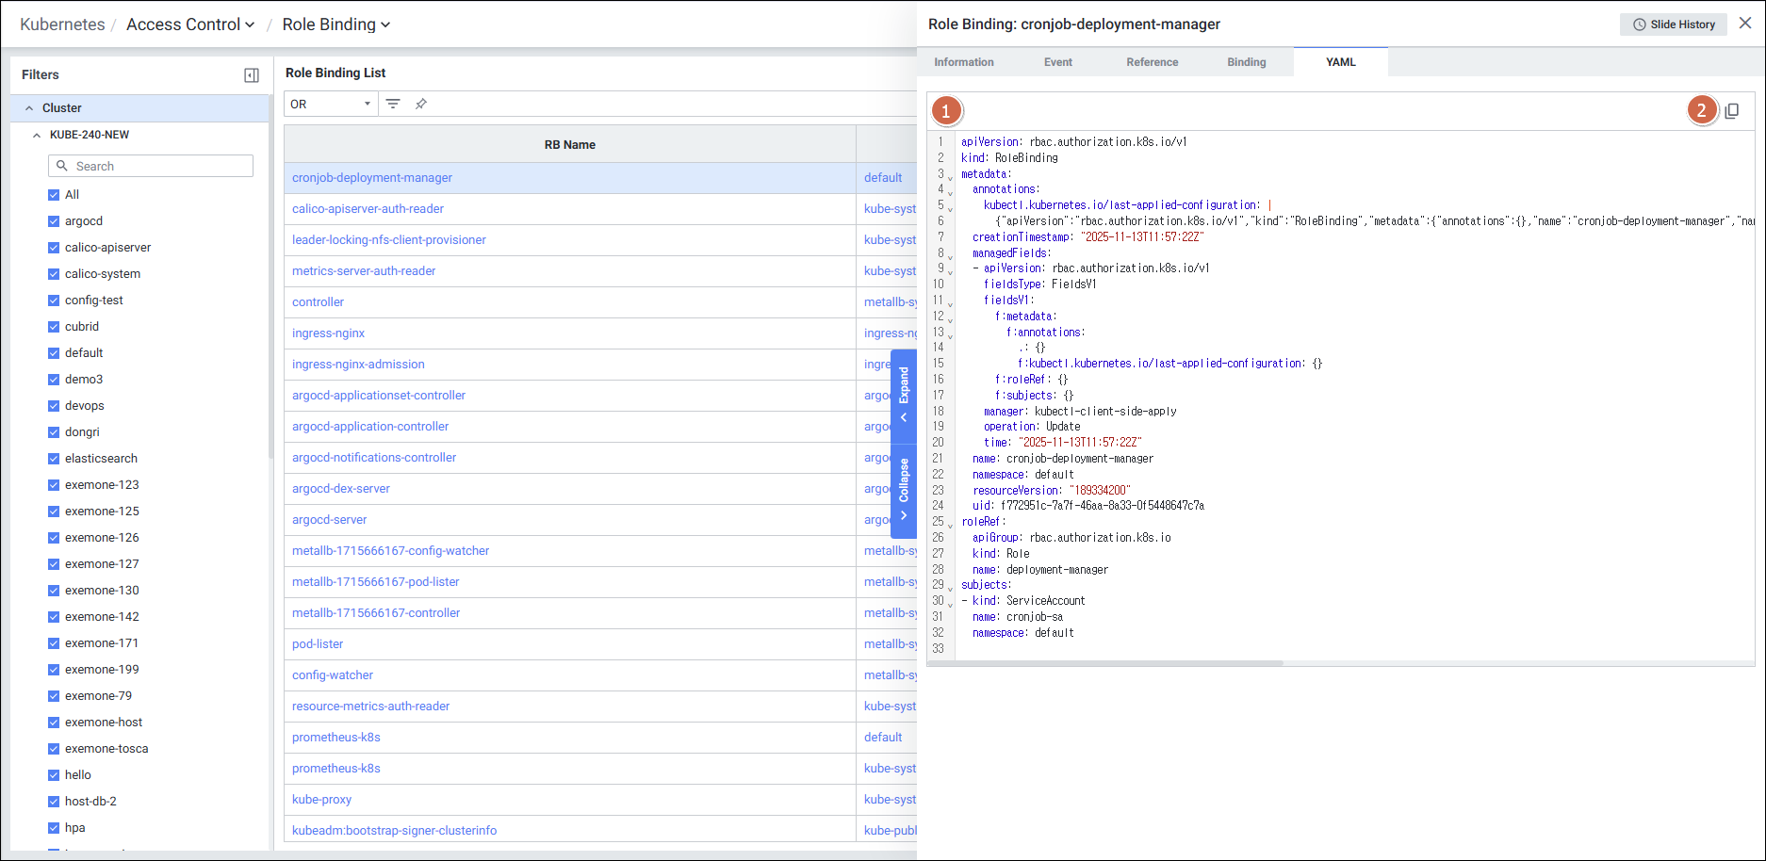Close the Role Binding detail panel

[x=1745, y=24]
